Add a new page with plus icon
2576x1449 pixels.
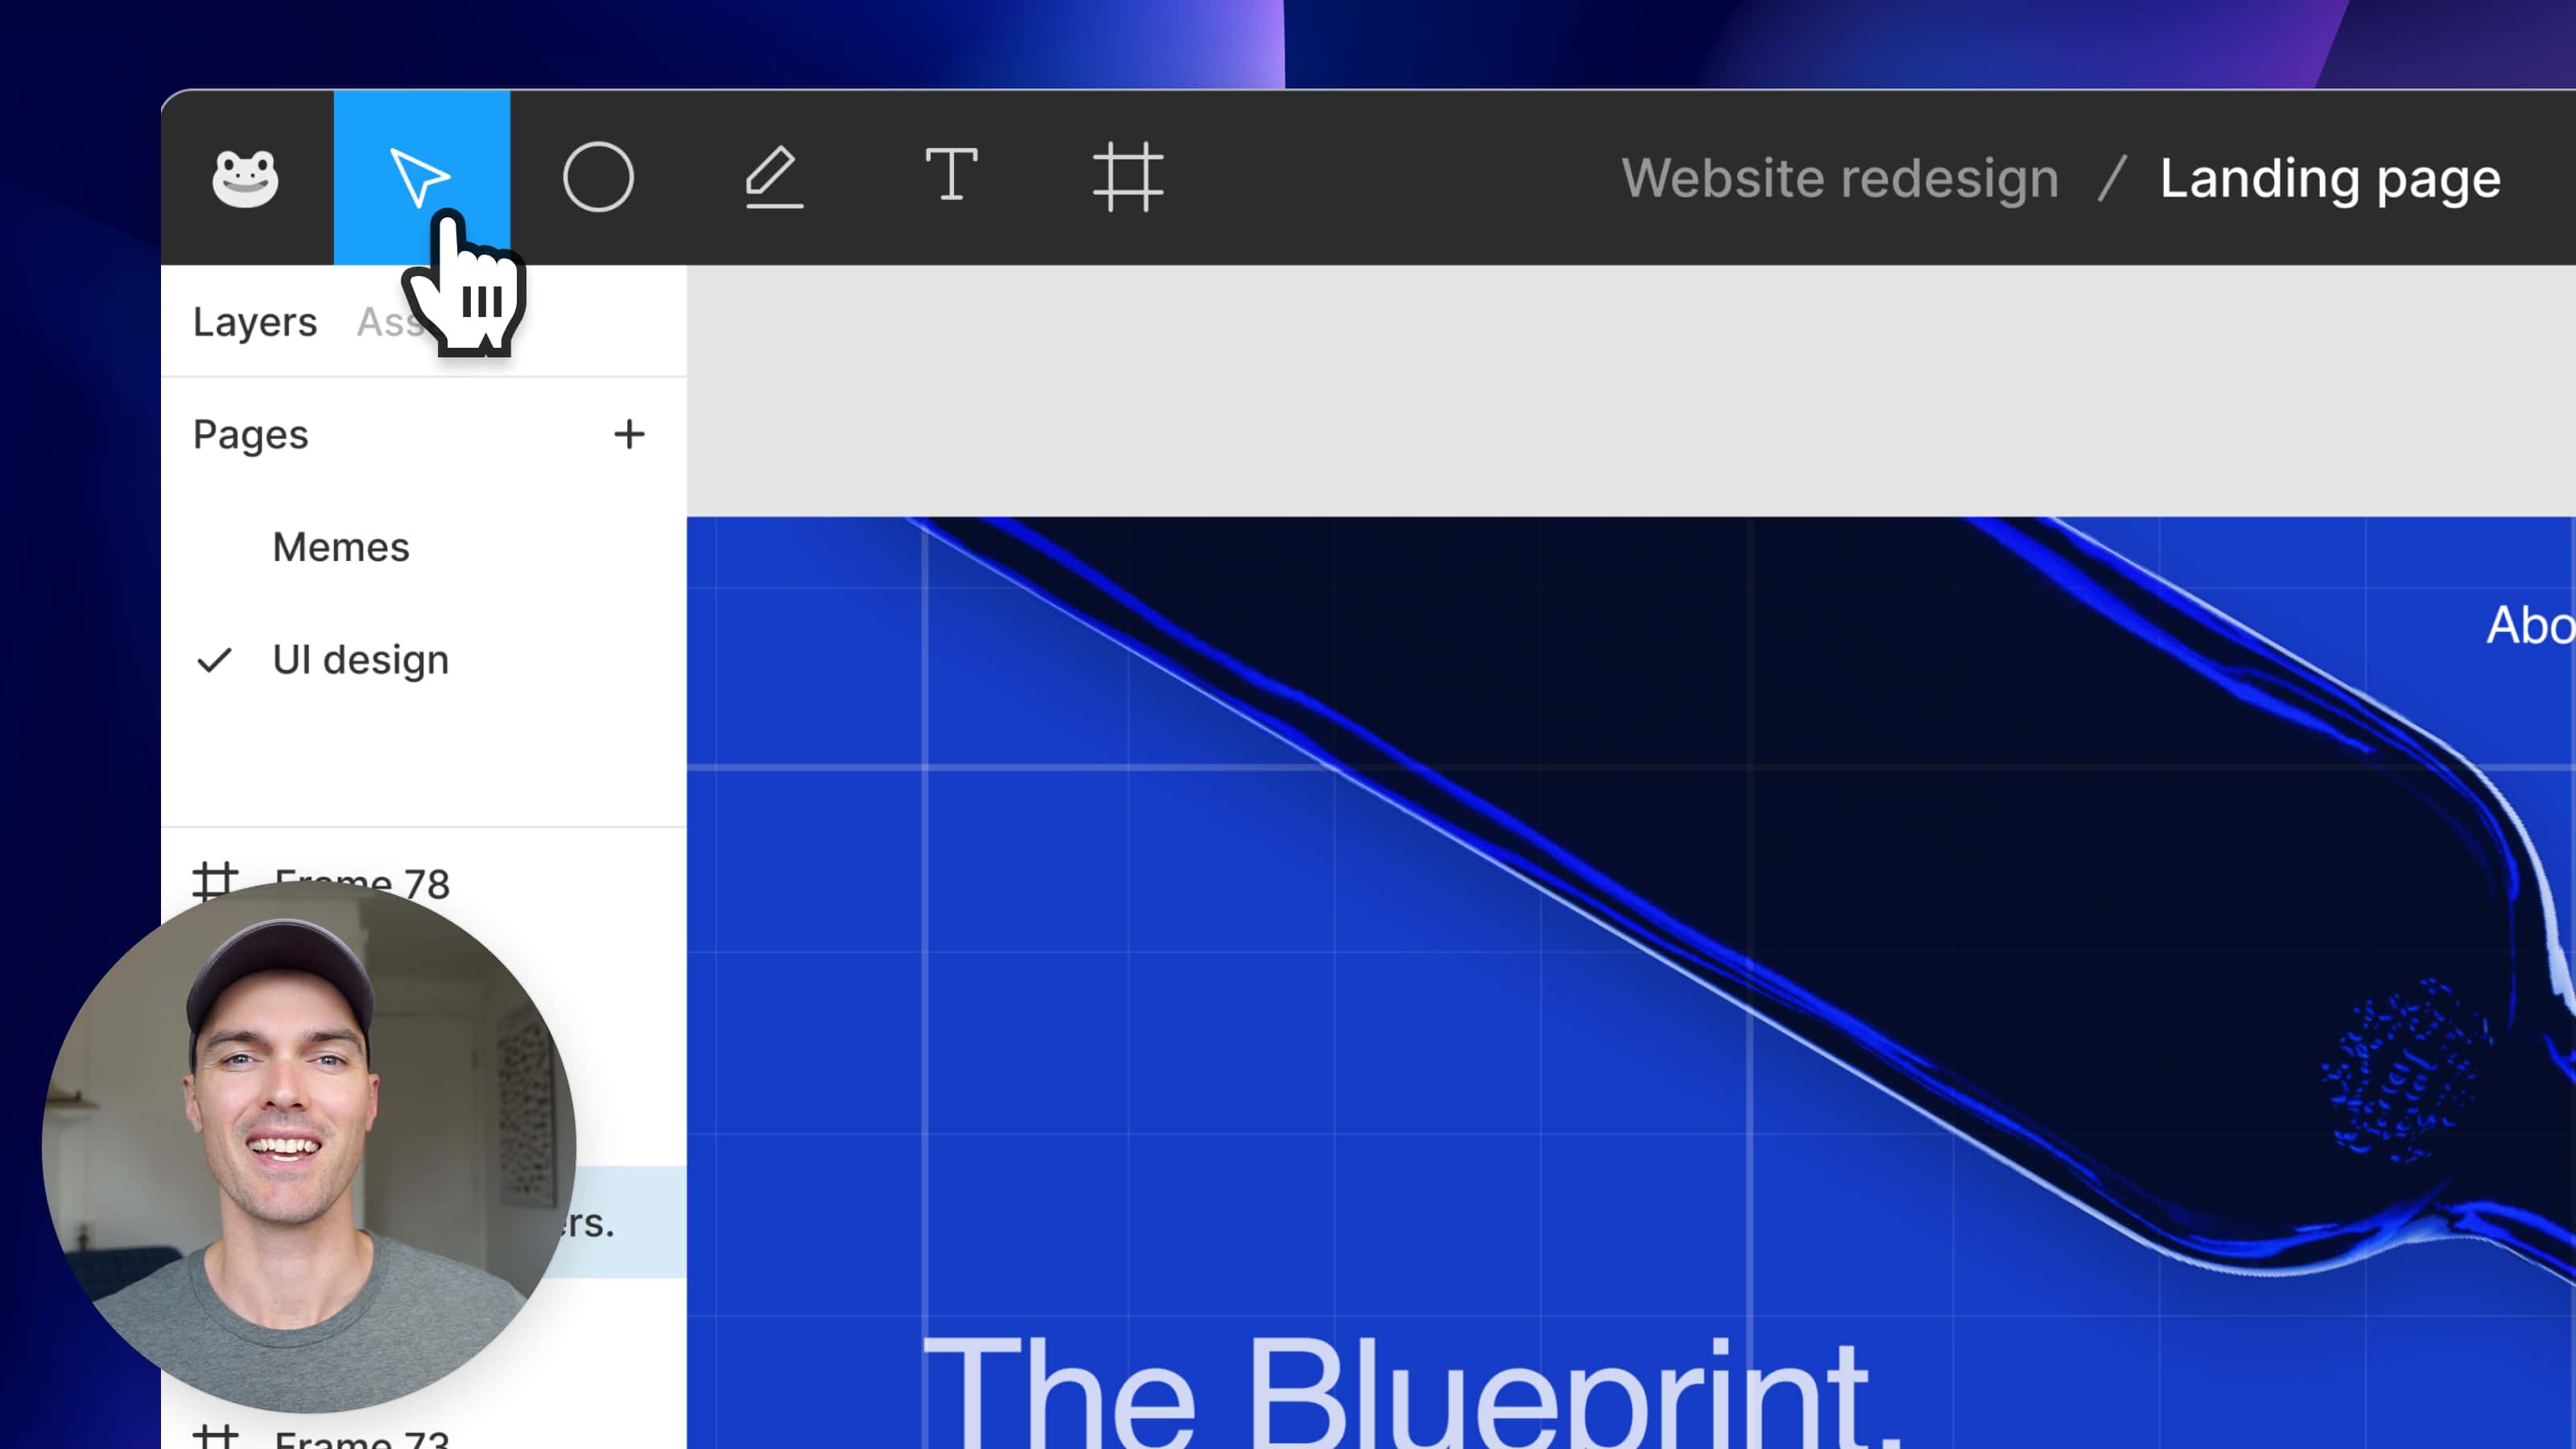[x=629, y=434]
